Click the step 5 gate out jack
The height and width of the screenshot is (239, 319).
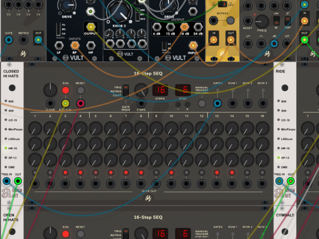[x=96, y=184]
